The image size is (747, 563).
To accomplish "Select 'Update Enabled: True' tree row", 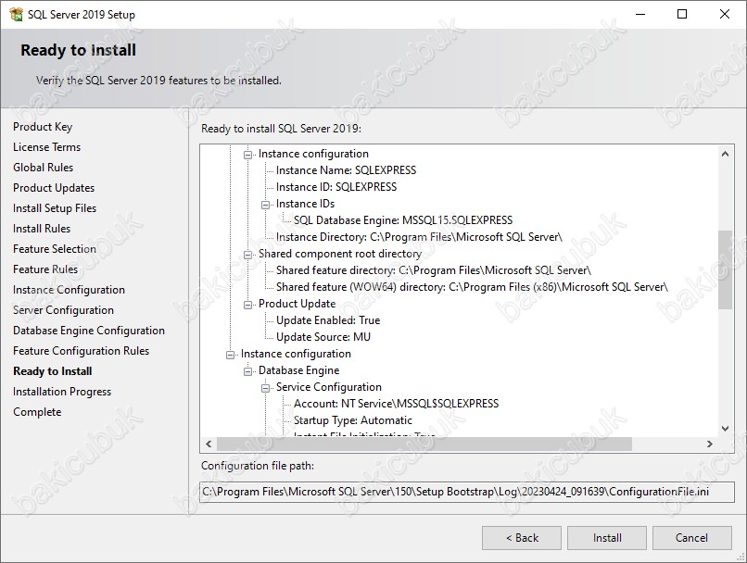I will click(328, 320).
